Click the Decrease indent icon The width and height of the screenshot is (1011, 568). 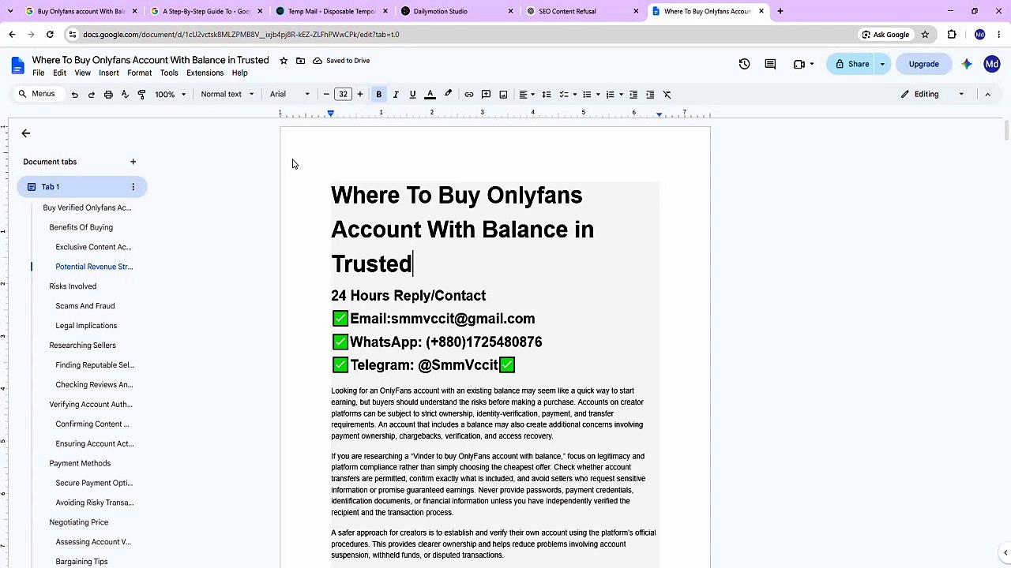(633, 95)
